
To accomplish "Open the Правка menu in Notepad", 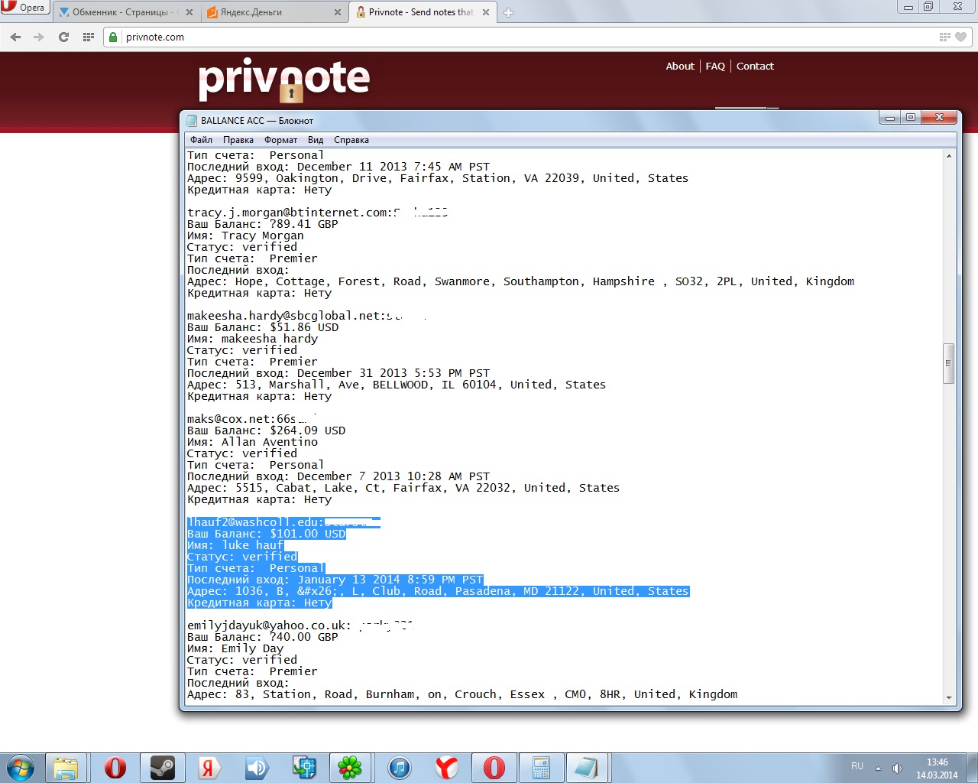I will [238, 140].
